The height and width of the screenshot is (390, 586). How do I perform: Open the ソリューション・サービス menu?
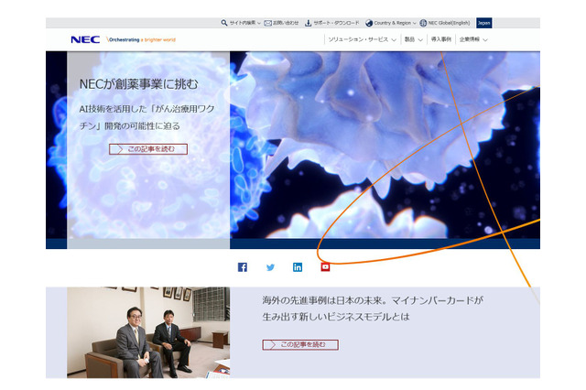coord(358,39)
